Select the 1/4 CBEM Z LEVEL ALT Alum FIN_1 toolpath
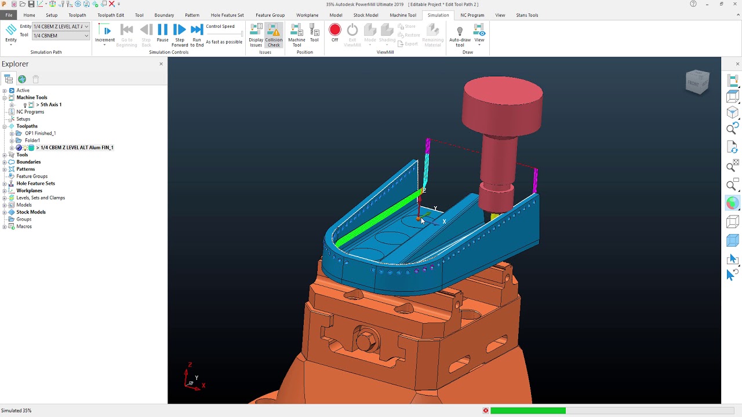 coord(77,148)
